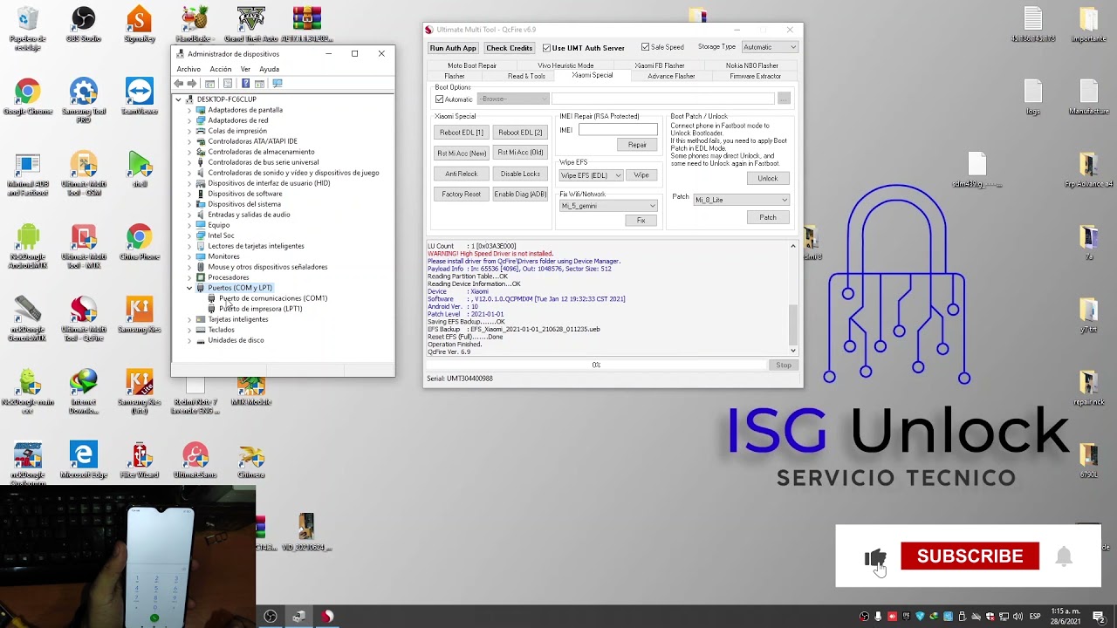Open the Acción menu in Device Manager
The height and width of the screenshot is (628, 1117).
click(221, 70)
